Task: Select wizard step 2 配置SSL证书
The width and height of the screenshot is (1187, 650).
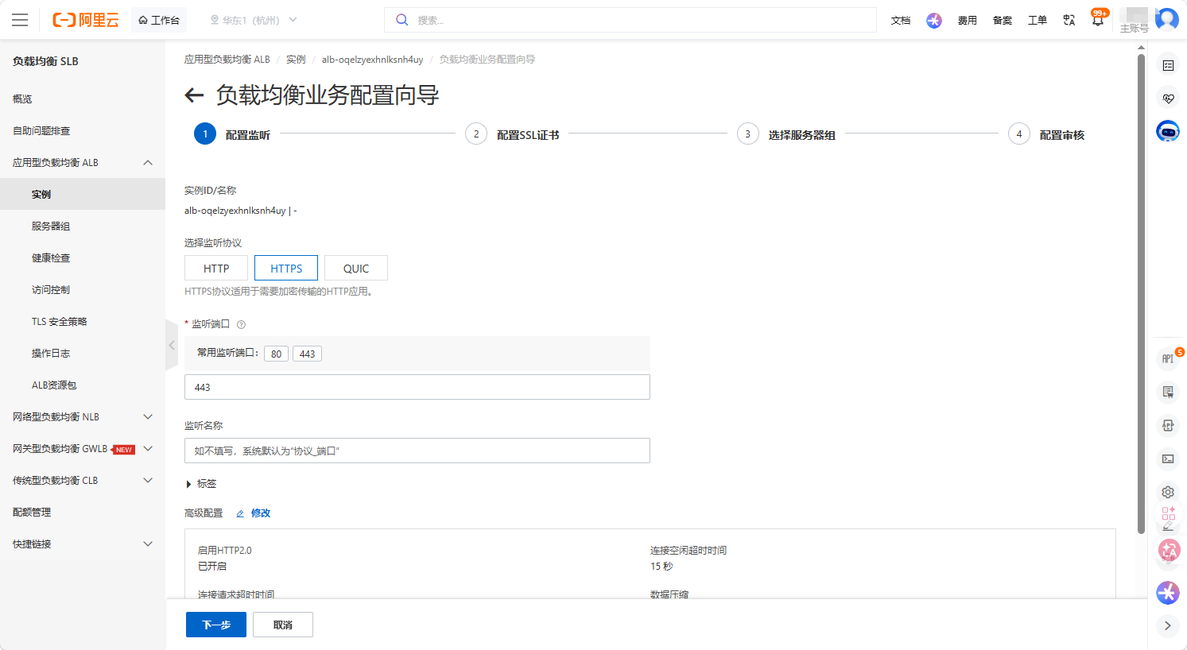Action: (x=513, y=134)
